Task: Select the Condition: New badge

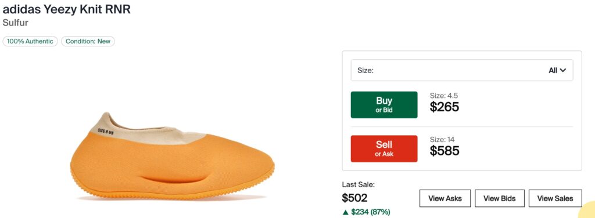Action: click(88, 41)
